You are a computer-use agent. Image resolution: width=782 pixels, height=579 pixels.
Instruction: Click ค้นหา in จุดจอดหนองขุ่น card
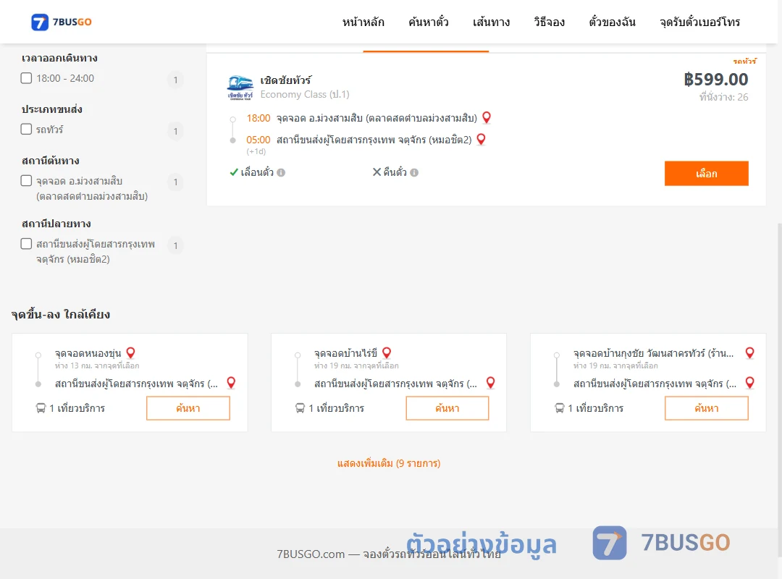click(188, 408)
